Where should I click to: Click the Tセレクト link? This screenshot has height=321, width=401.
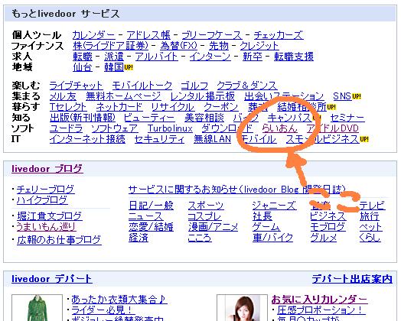68,107
